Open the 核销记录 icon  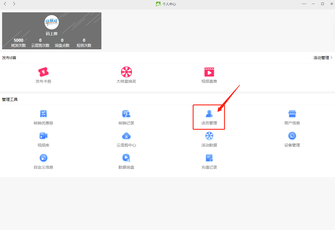pyautogui.click(x=126, y=114)
